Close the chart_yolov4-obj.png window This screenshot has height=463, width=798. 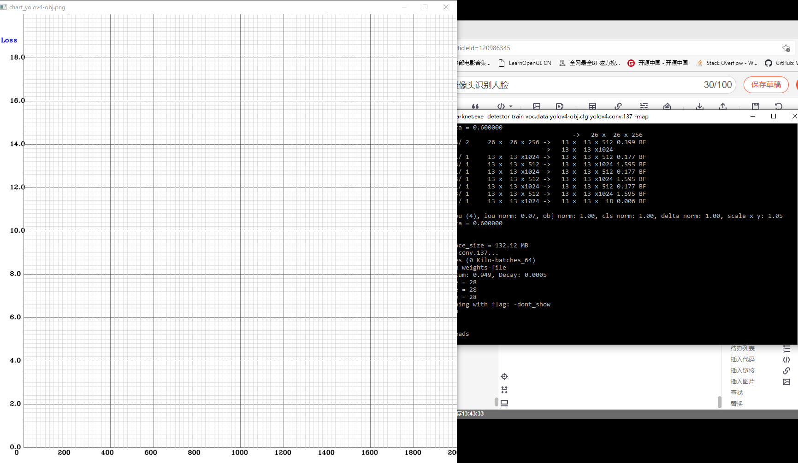[x=446, y=7]
